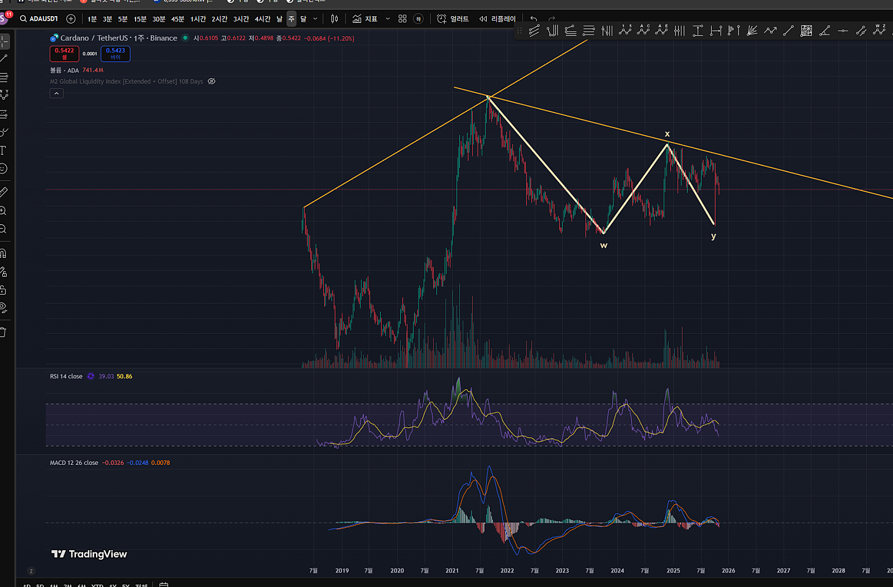Toggle magnet mode in left toolbar
This screenshot has height=587, width=893.
[3, 253]
